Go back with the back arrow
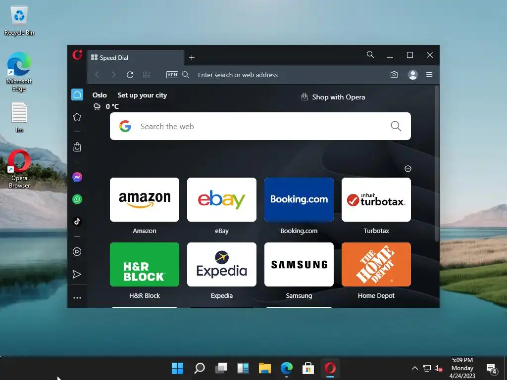The width and height of the screenshot is (507, 380). click(x=97, y=75)
